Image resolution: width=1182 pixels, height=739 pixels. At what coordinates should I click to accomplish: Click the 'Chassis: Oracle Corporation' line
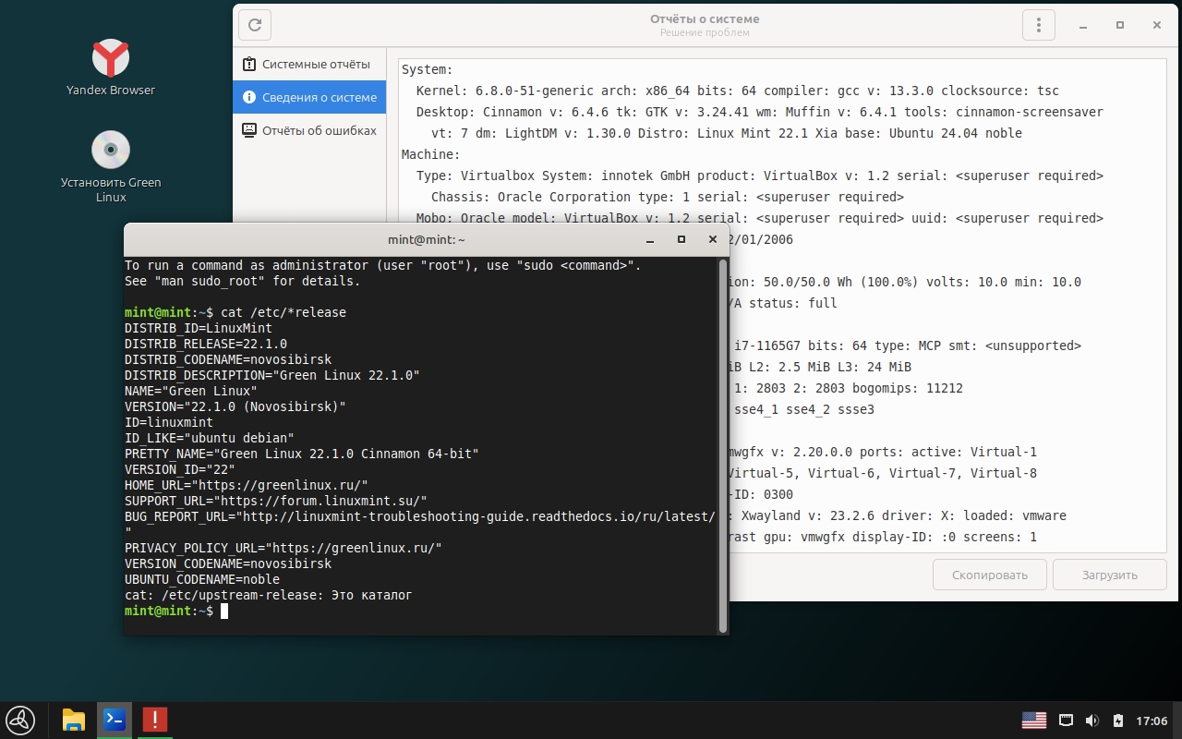click(x=667, y=197)
